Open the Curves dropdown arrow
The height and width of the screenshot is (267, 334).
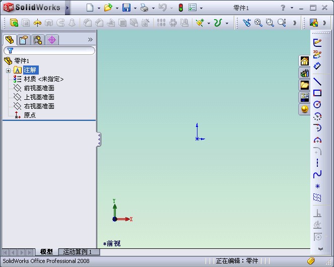227,23
